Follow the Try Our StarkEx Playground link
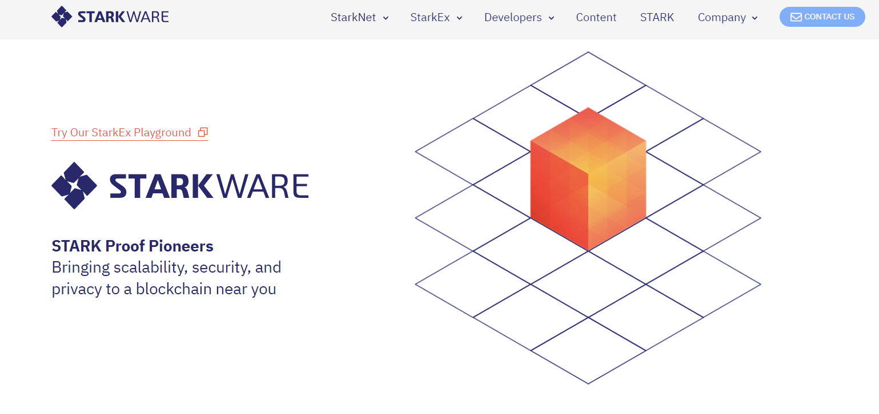This screenshot has height=414, width=879. coord(121,133)
